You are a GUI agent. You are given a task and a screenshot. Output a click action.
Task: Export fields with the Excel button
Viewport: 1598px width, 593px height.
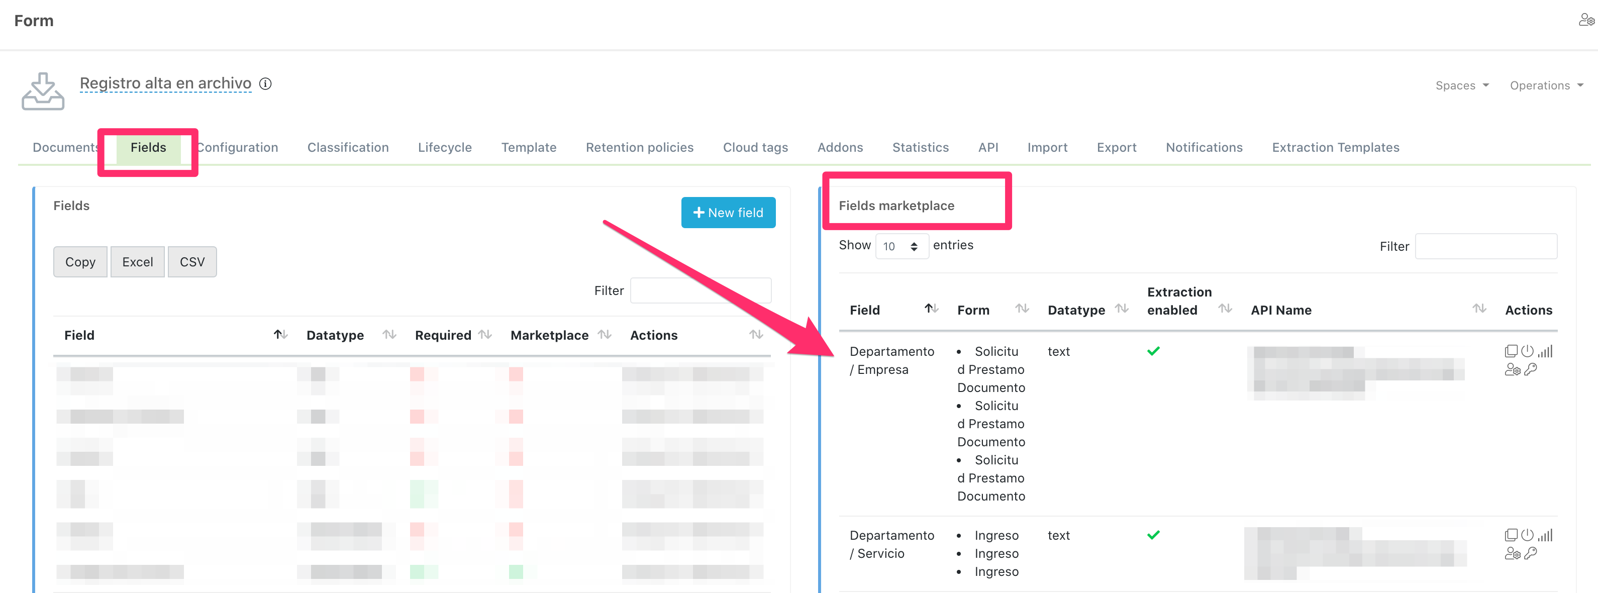(137, 262)
